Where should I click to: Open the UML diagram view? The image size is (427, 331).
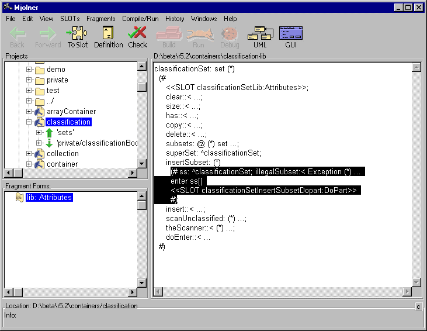pos(260,34)
